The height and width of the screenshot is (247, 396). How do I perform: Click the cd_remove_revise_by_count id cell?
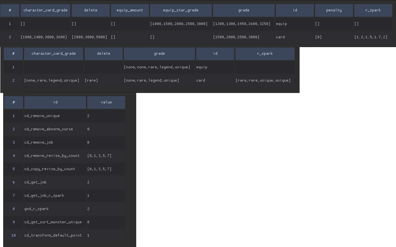coord(55,156)
